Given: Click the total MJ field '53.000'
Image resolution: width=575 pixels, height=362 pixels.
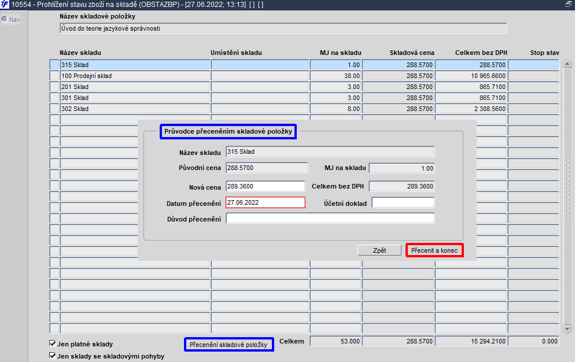Looking at the screenshot, I should coord(336,341).
